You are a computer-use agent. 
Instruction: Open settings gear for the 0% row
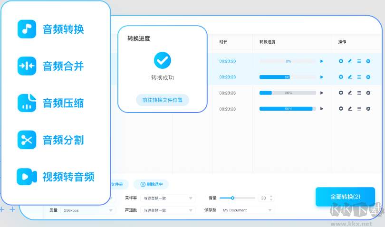[341, 61]
